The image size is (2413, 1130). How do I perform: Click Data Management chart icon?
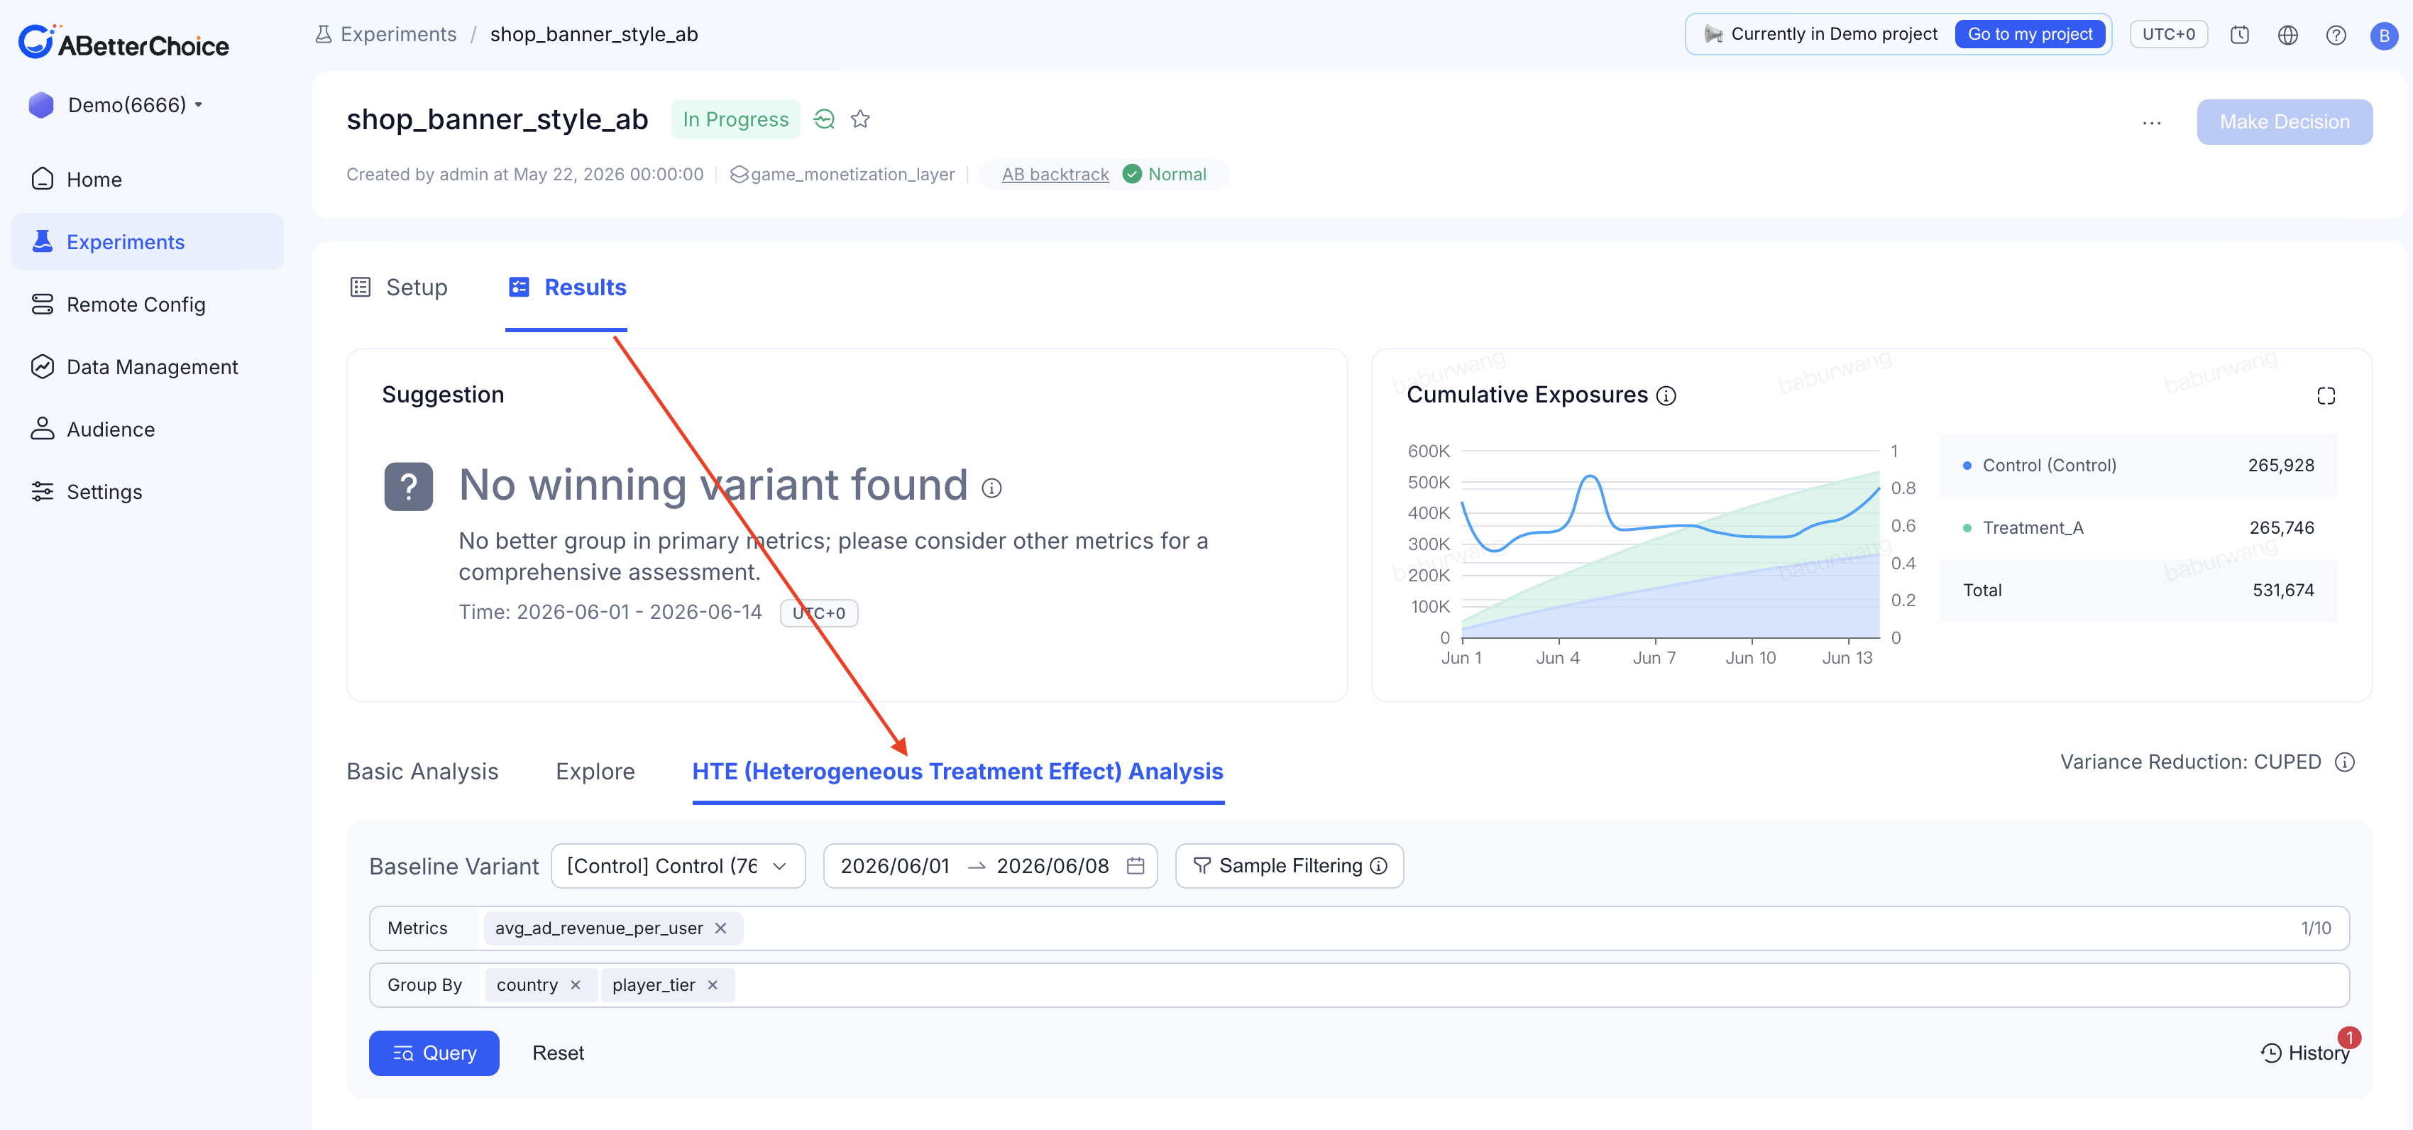coord(42,367)
